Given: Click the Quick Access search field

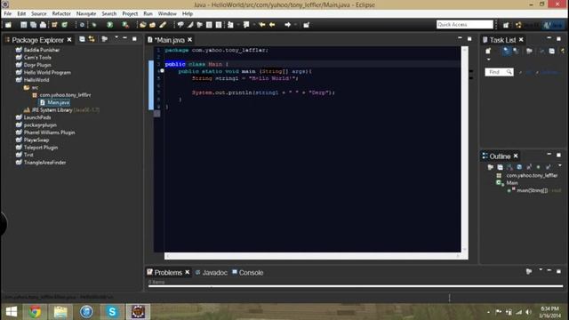Looking at the screenshot, I should [x=464, y=24].
